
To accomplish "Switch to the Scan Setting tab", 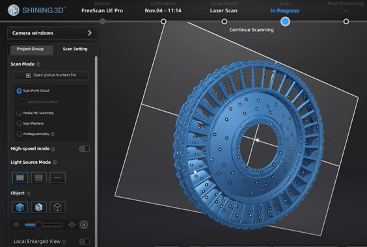I will tap(75, 49).
